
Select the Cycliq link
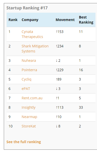(26, 79)
